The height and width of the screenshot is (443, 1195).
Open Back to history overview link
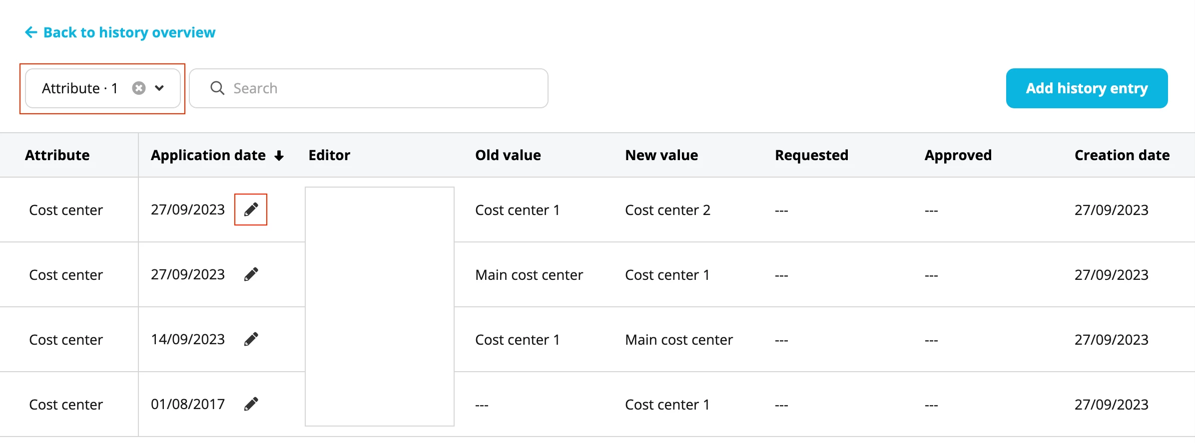pyautogui.click(x=129, y=32)
